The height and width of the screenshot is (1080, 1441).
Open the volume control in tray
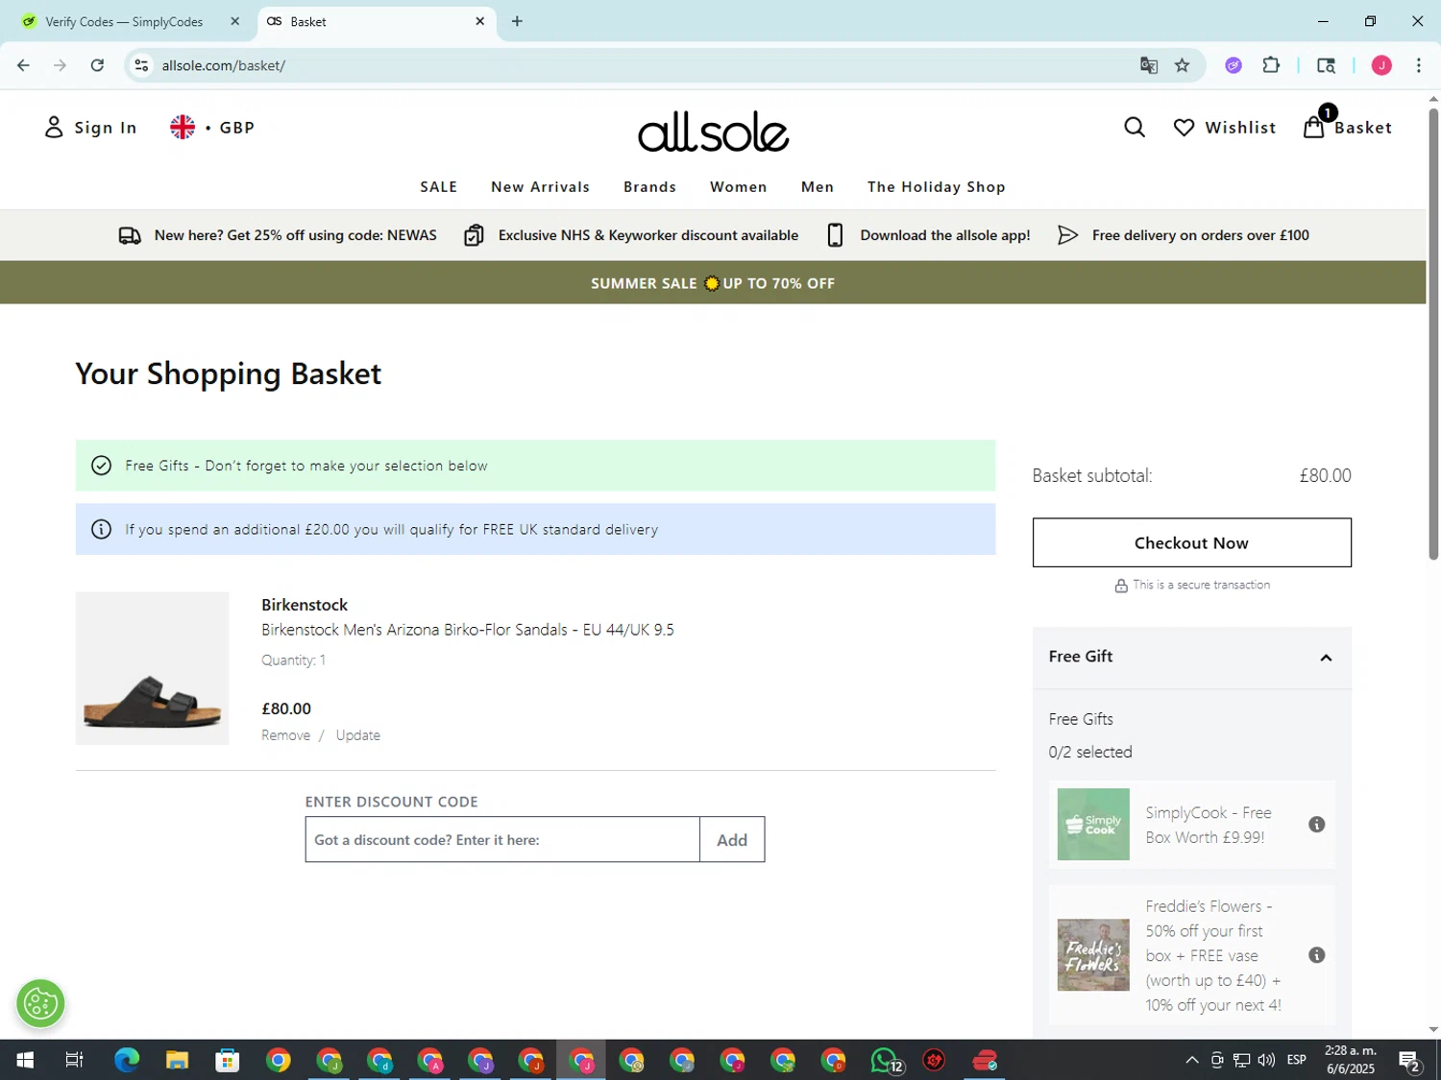pos(1266,1061)
